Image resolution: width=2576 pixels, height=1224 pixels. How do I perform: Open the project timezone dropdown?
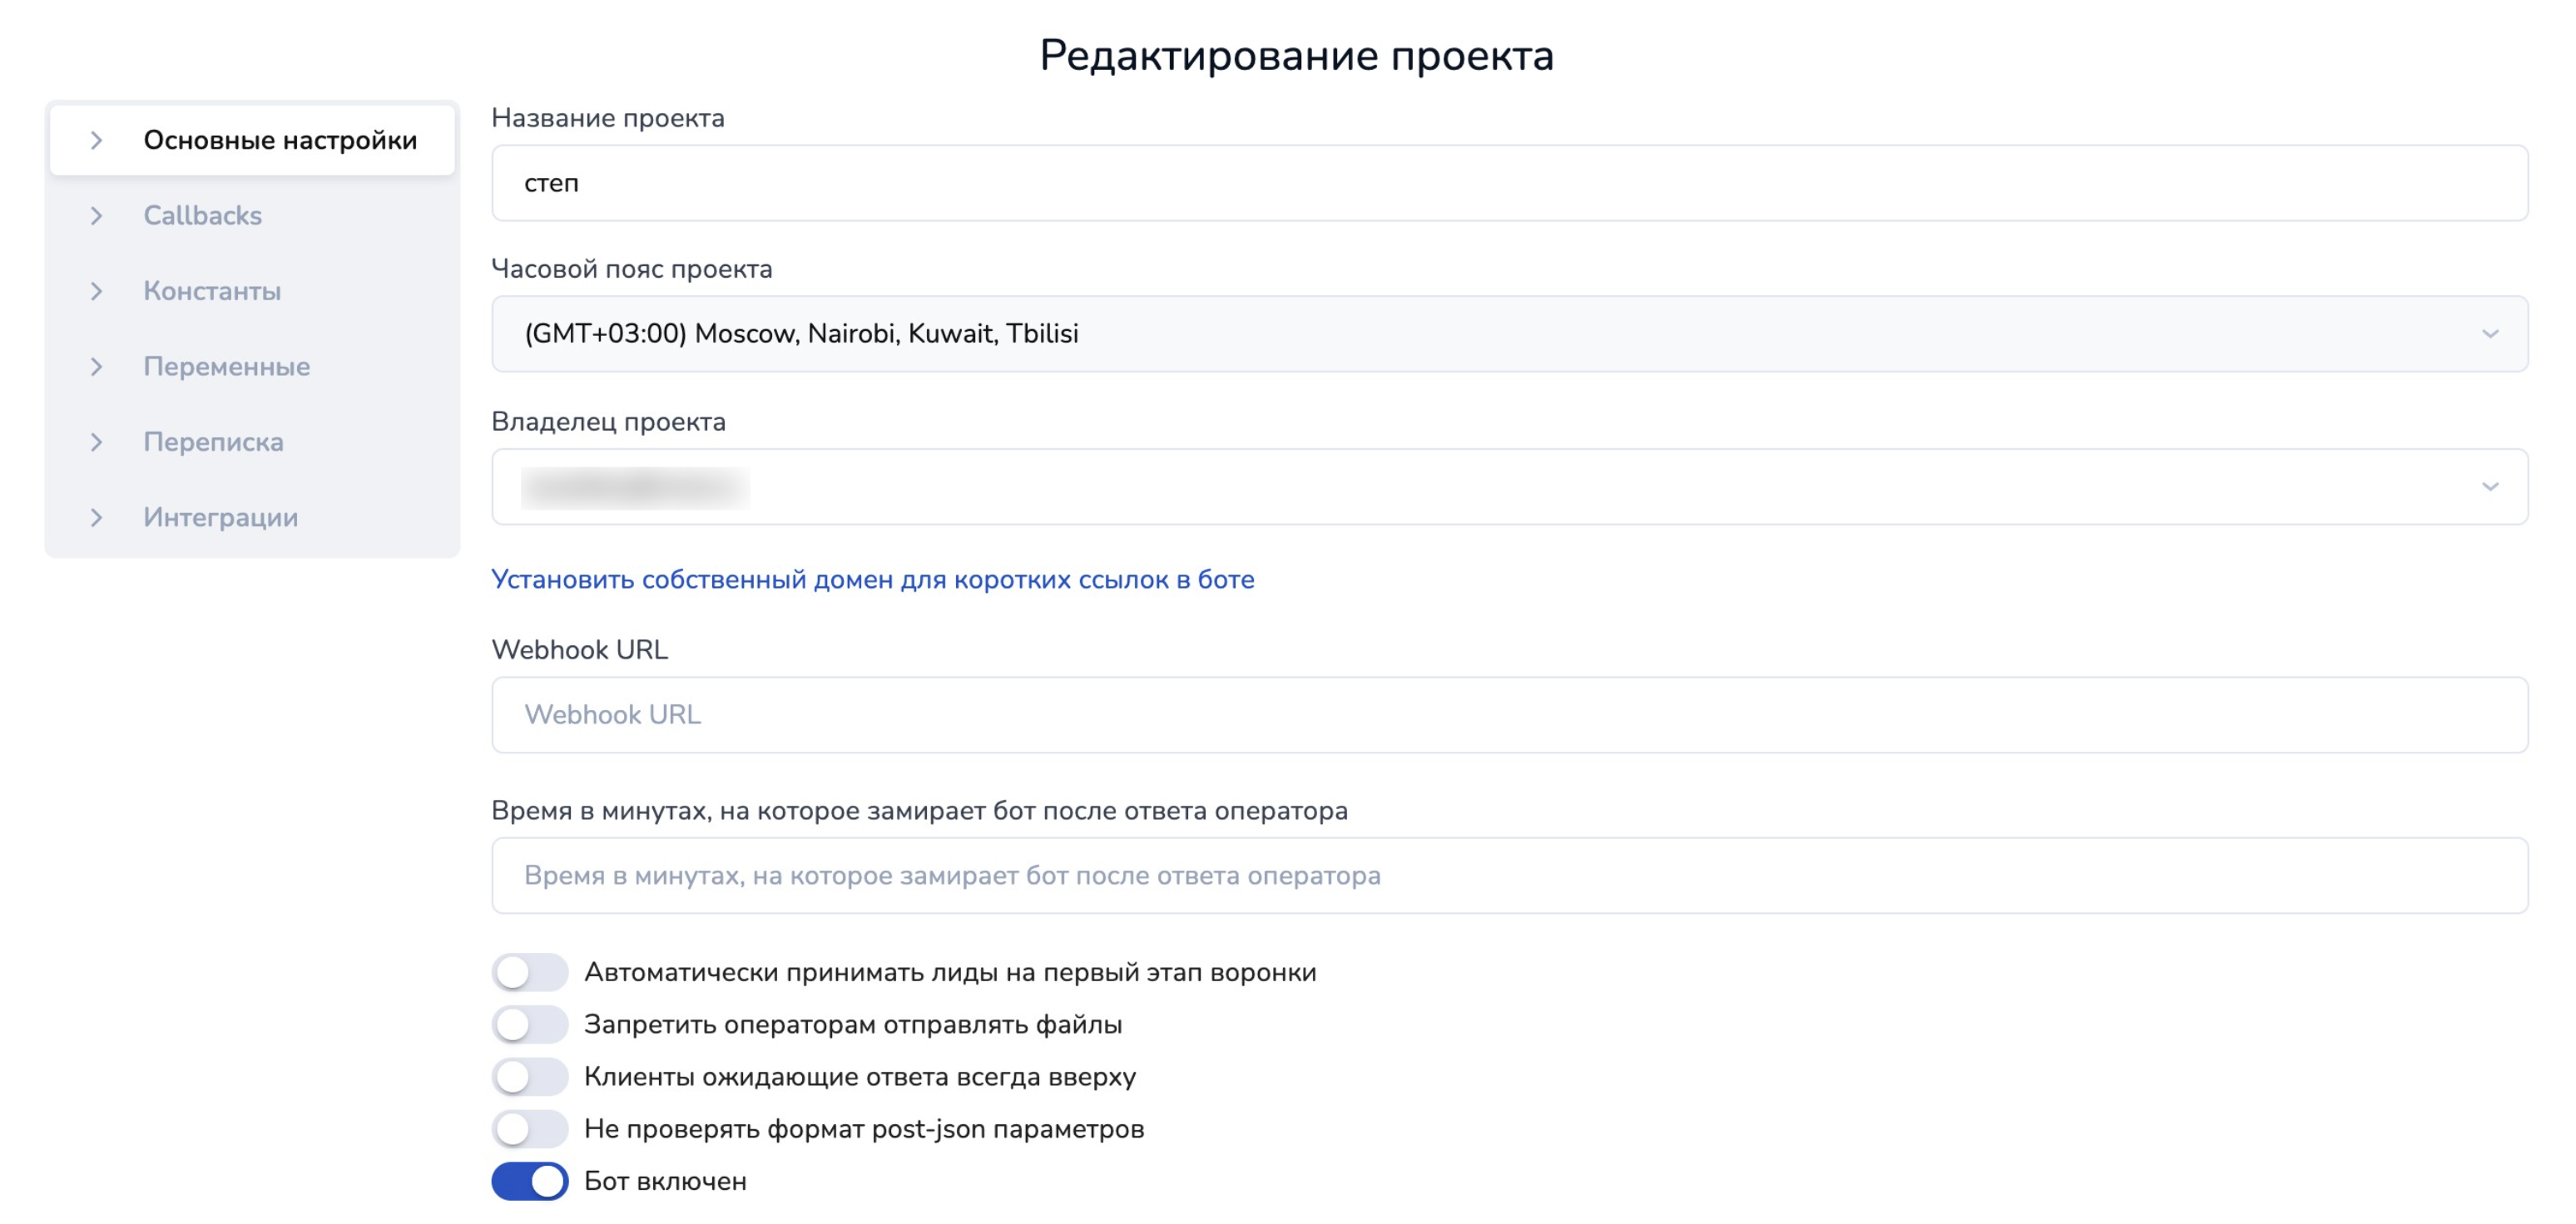pos(1508,333)
